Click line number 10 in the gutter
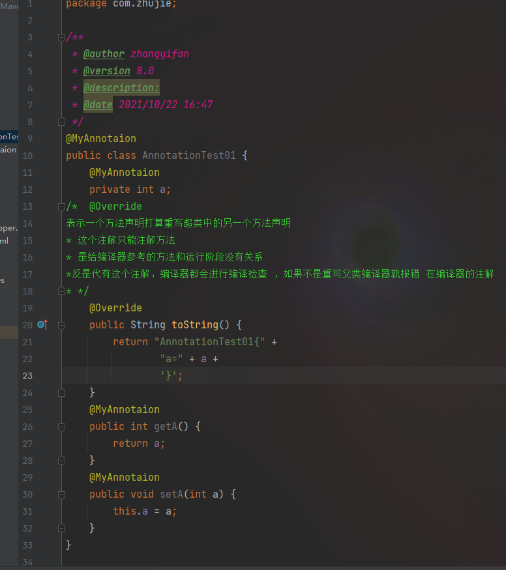 pos(27,156)
